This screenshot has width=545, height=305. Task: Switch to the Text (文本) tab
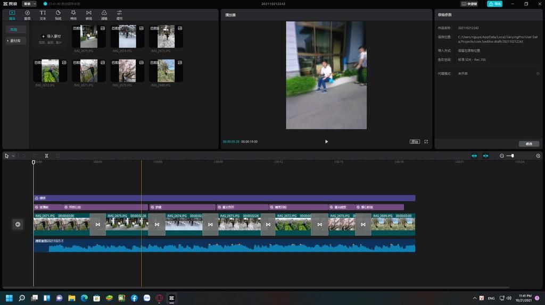[x=43, y=14]
